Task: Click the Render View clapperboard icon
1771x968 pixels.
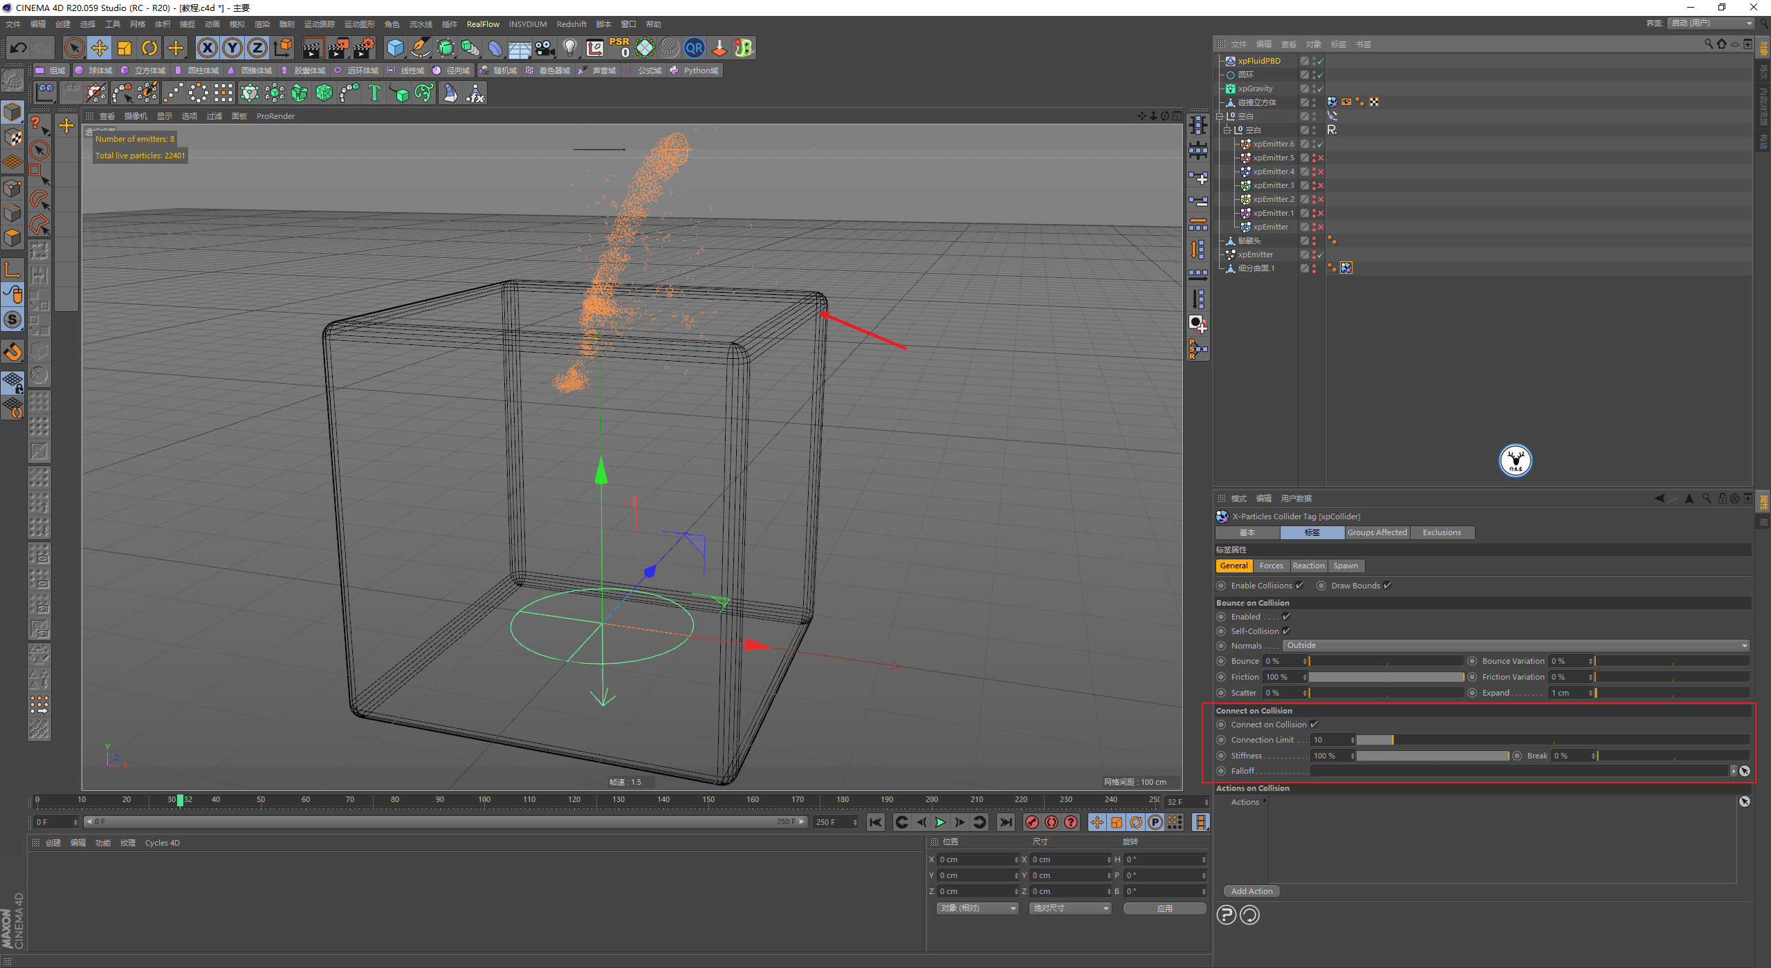Action: [x=313, y=48]
